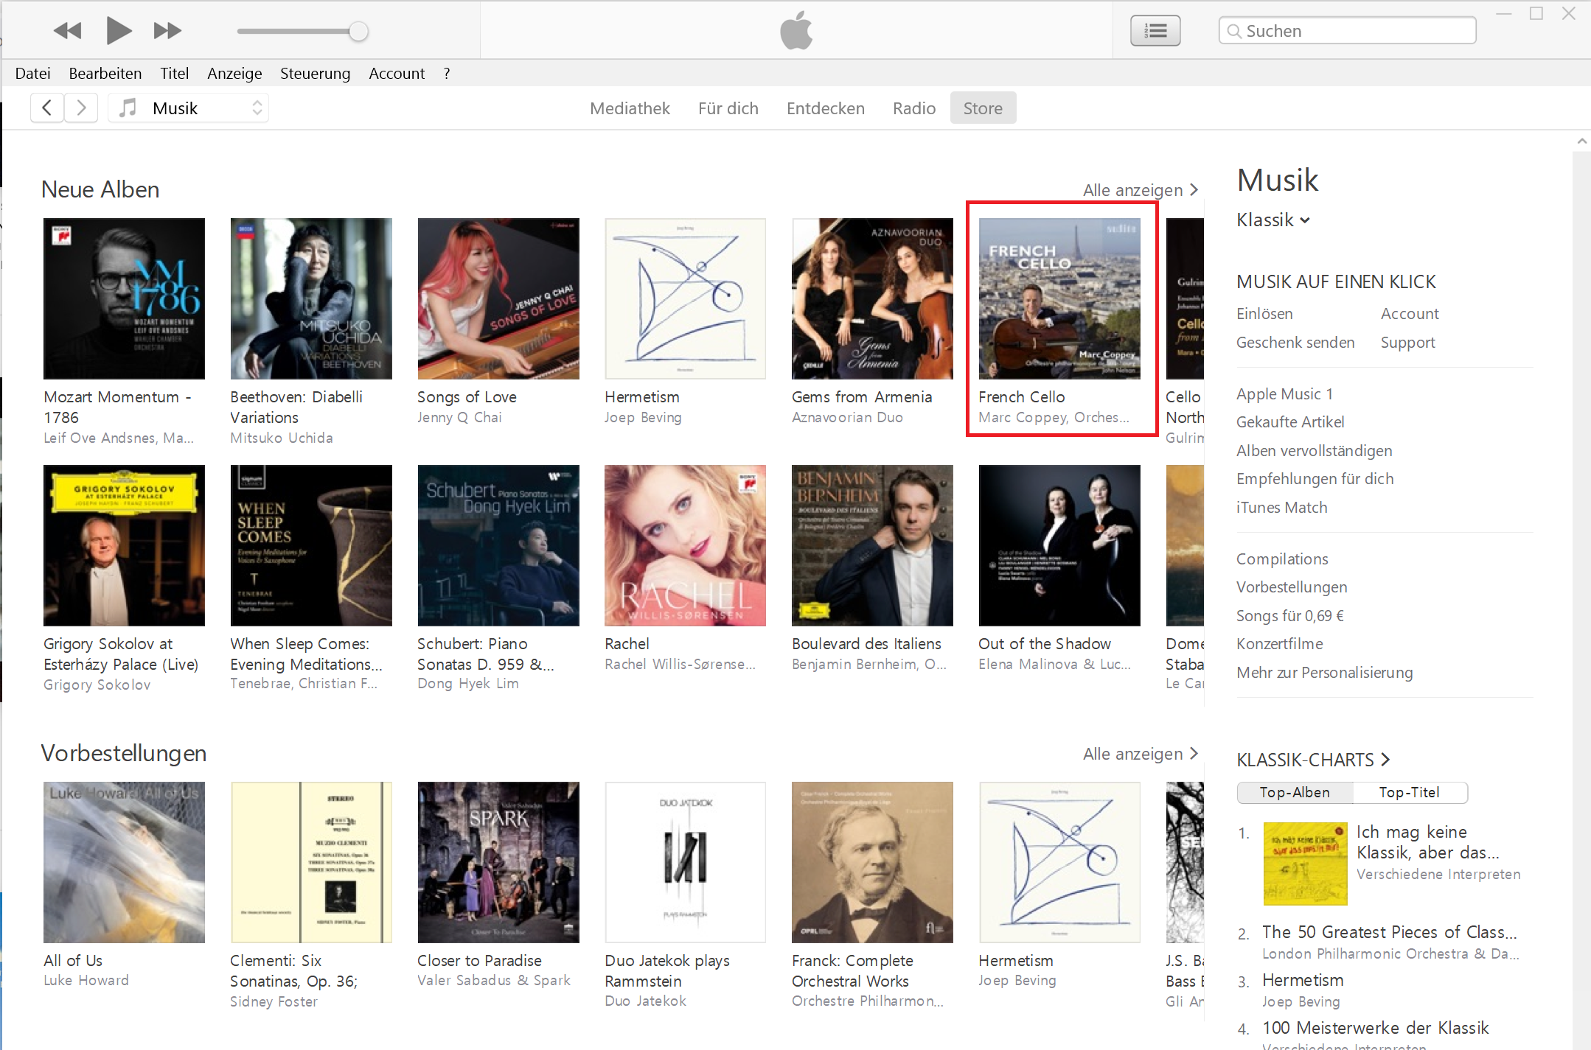Open the iTunes Match link

click(1281, 508)
